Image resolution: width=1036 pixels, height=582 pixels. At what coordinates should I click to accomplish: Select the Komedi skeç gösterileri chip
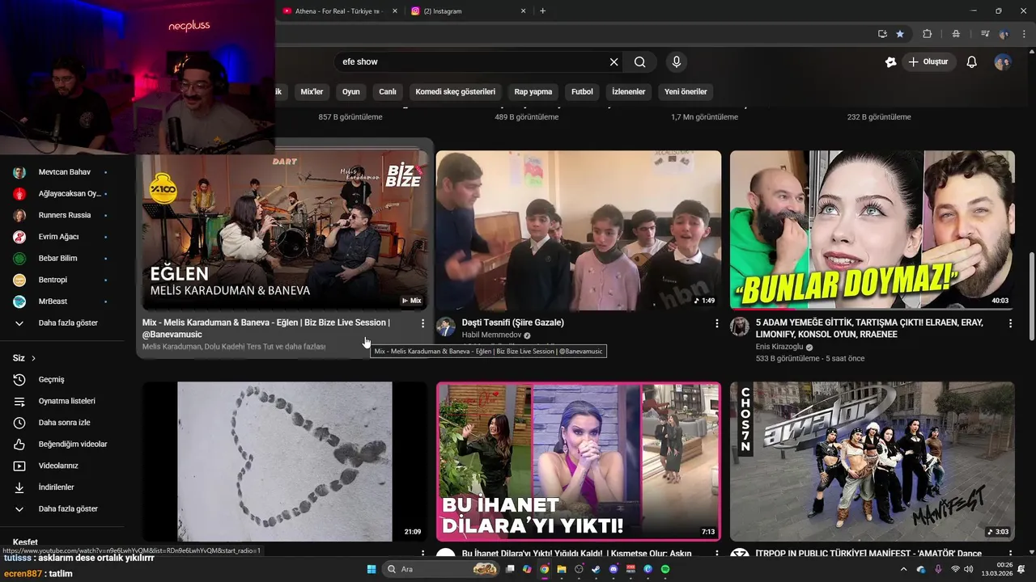coord(455,92)
